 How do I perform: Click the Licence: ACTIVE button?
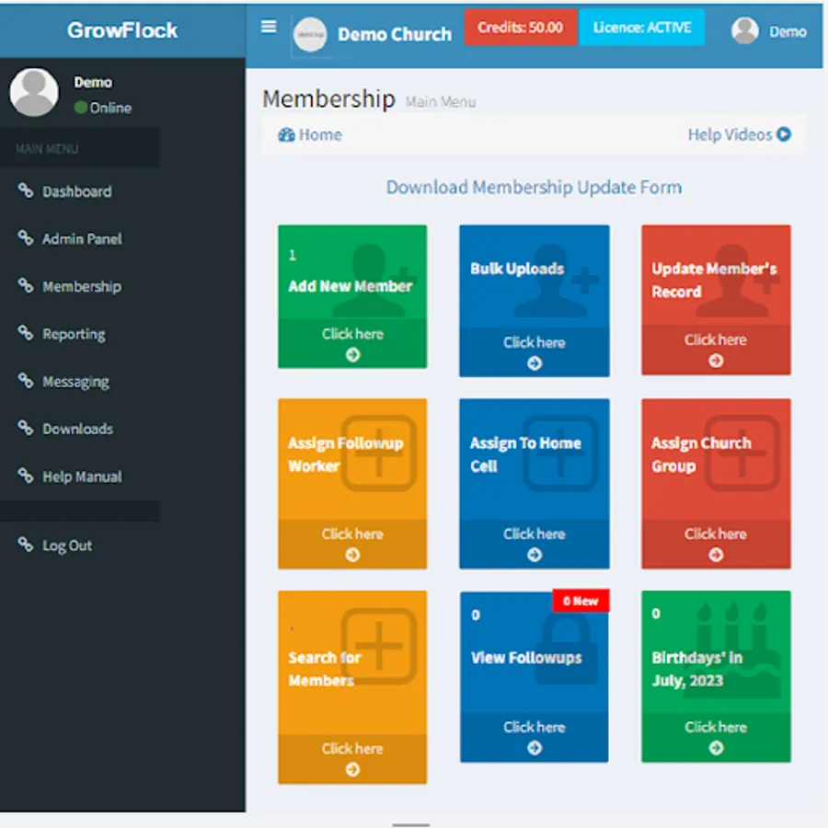641,28
